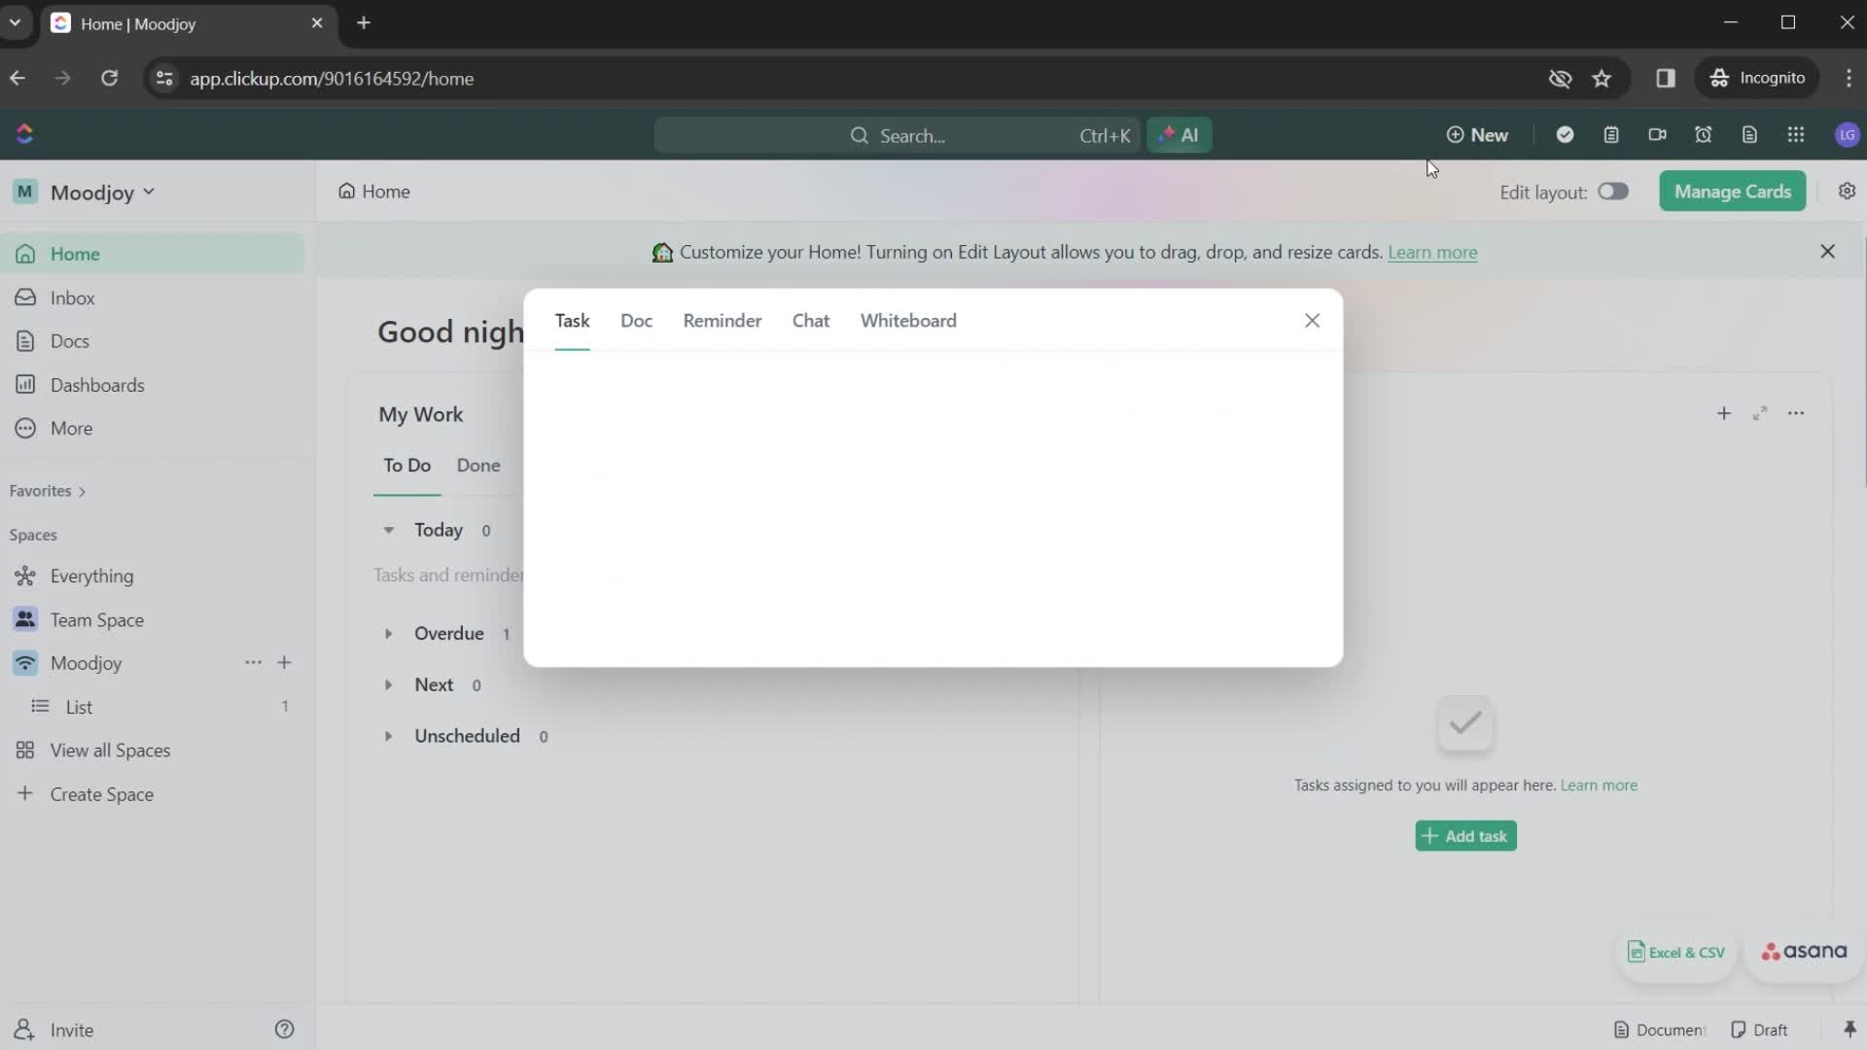Open the reminder alarm clock icon

pyautogui.click(x=1704, y=135)
